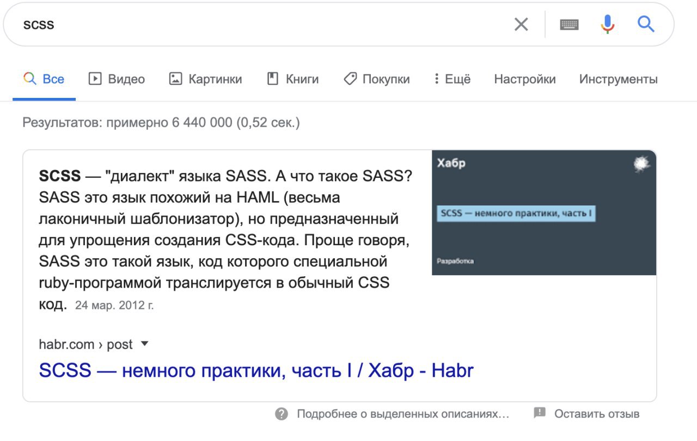The height and width of the screenshot is (441, 697).
Task: Click the result count 'примерно 6 440 000'
Action: click(x=169, y=122)
